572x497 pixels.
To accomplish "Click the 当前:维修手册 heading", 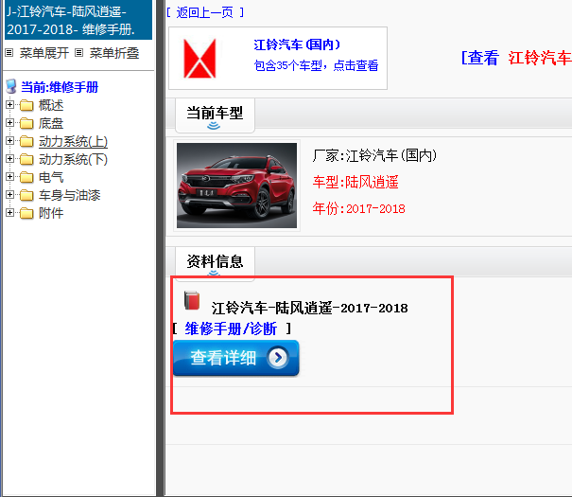I will [x=60, y=87].
